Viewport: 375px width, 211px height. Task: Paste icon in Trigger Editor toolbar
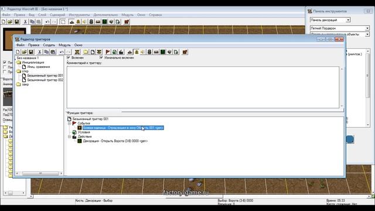(53, 52)
